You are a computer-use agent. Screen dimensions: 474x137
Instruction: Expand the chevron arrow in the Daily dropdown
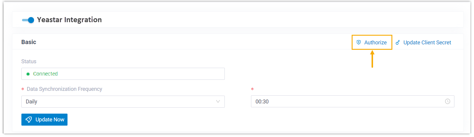pos(218,102)
